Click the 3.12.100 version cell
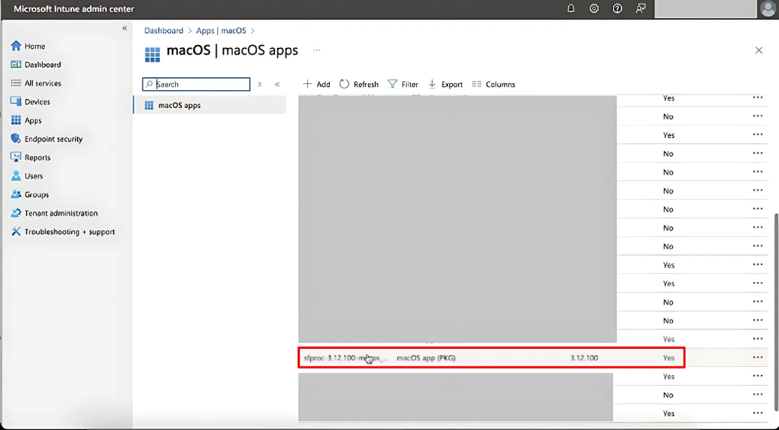This screenshot has width=779, height=430. coord(584,358)
